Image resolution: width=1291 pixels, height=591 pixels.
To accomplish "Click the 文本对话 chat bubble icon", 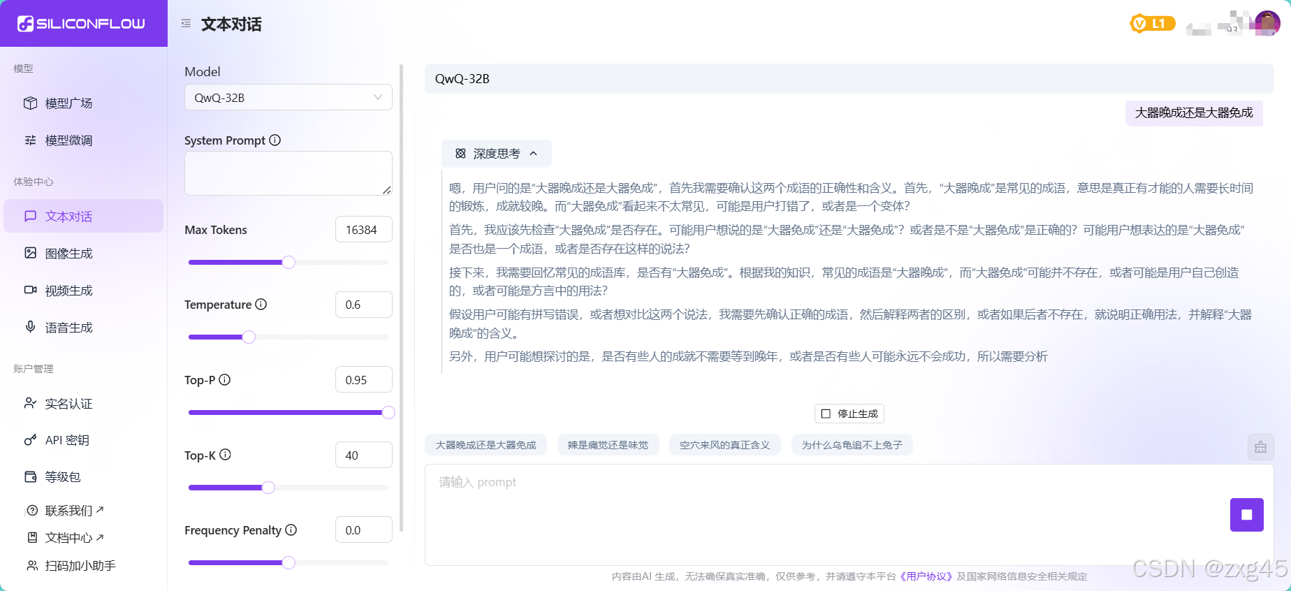I will (30, 217).
